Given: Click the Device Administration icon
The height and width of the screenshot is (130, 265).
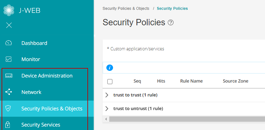Looking at the screenshot, I should tap(9, 76).
